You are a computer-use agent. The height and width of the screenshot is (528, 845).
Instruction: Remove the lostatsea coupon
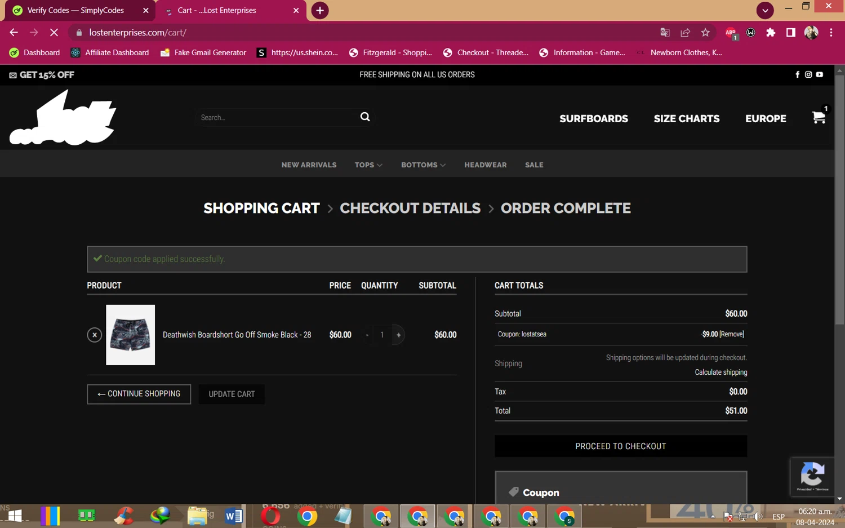pos(732,334)
